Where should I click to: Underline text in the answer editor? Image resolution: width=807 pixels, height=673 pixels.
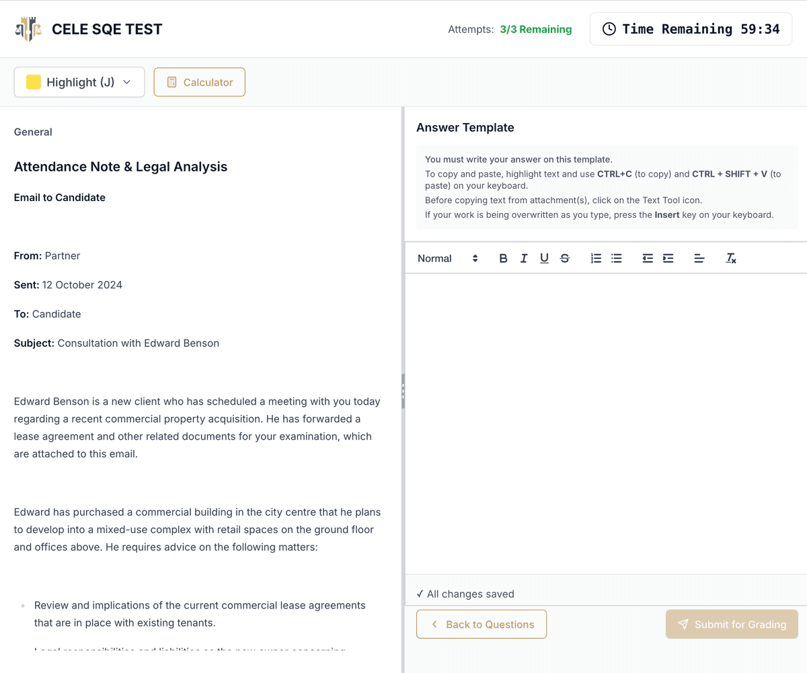pos(543,258)
